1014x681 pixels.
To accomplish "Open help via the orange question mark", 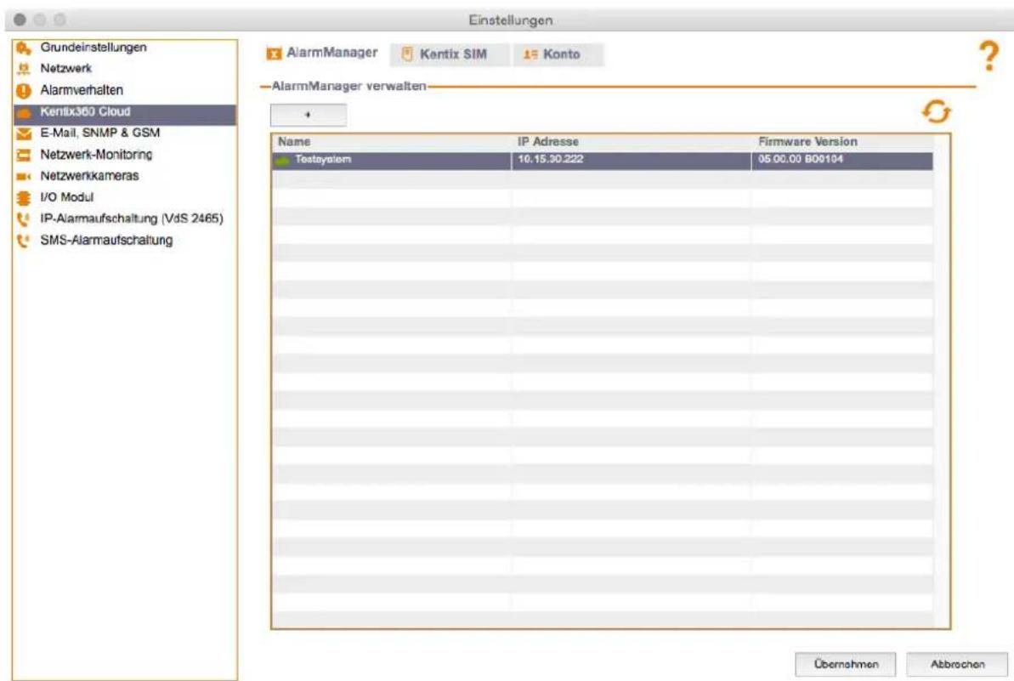I will [x=989, y=55].
